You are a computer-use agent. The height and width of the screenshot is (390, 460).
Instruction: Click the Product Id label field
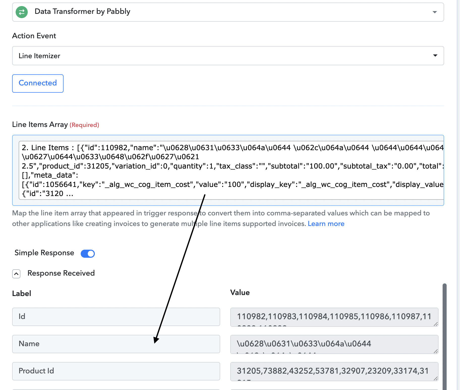point(116,371)
